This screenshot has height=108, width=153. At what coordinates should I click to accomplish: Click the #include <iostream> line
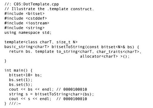[x=27, y=23]
